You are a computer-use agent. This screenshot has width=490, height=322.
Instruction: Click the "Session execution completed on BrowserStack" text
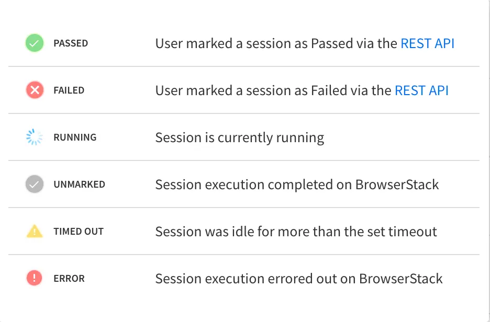click(297, 185)
